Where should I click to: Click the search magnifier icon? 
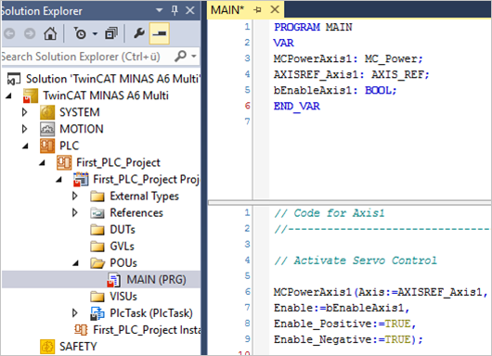pos(181,57)
